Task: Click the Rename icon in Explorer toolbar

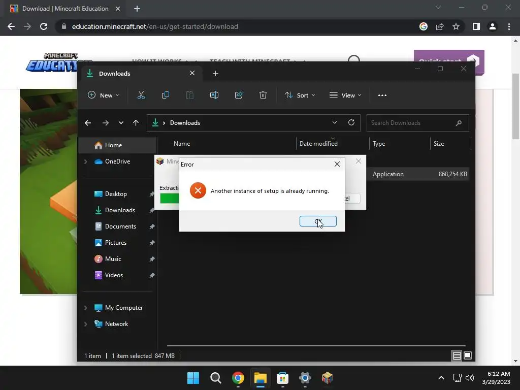Action: 214,95
